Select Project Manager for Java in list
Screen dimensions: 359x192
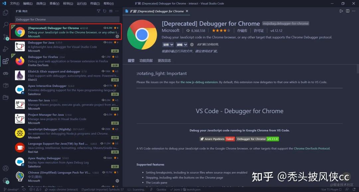click(66, 119)
